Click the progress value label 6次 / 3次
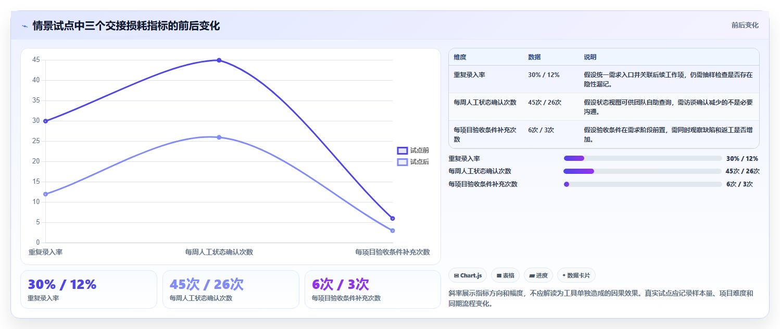 740,184
